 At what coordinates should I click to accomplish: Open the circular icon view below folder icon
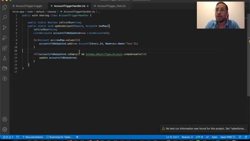[x=5, y=78]
